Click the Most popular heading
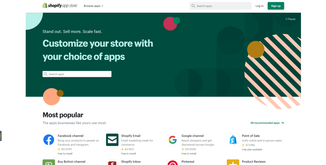This screenshot has height=165, width=326. (x=63, y=115)
